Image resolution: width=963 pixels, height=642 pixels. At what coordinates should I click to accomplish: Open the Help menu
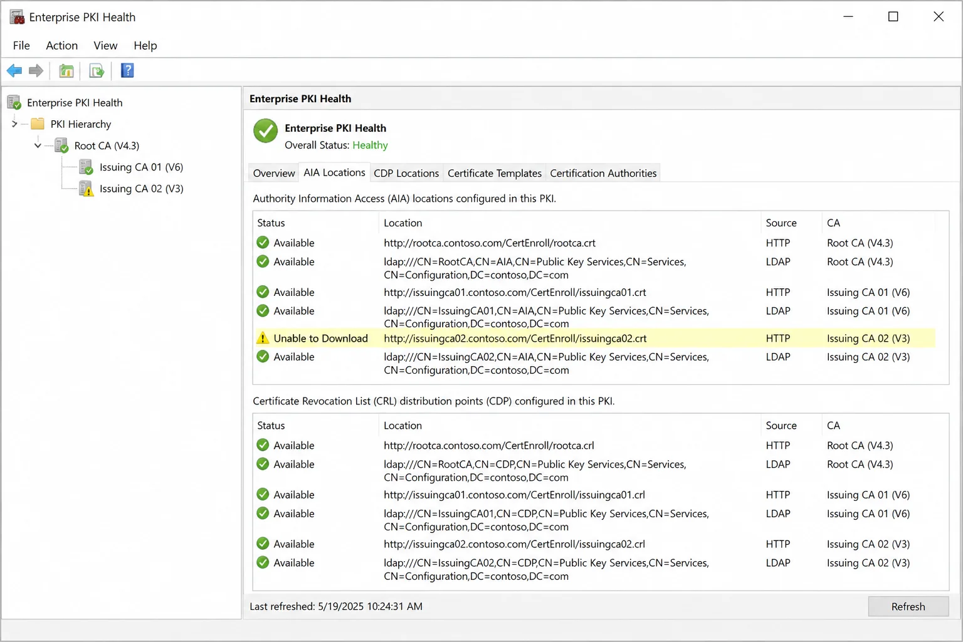point(145,46)
